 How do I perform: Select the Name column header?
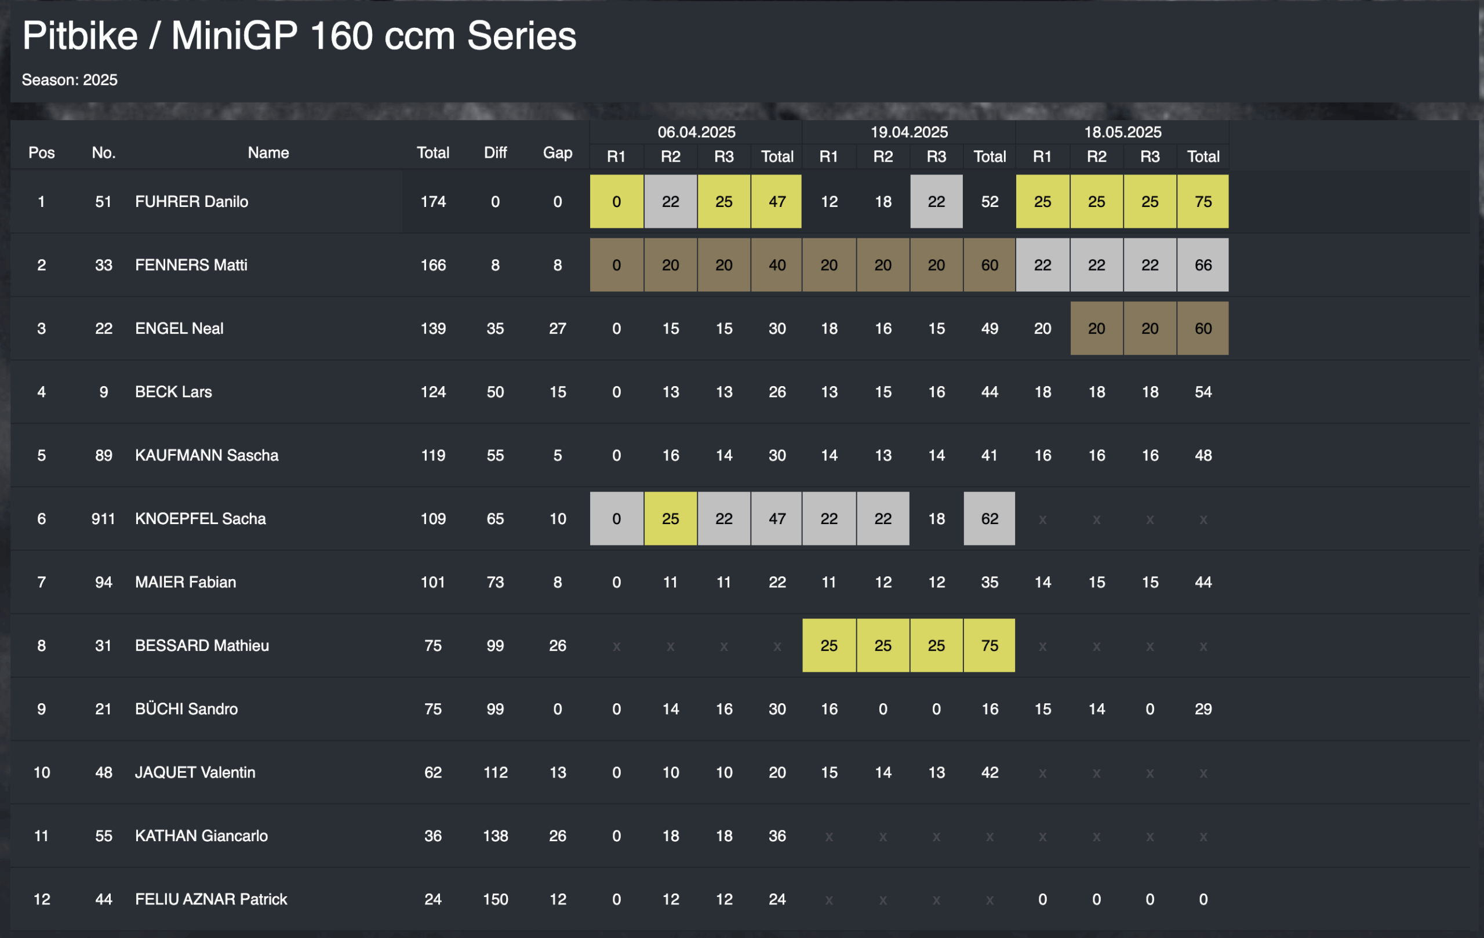268,153
